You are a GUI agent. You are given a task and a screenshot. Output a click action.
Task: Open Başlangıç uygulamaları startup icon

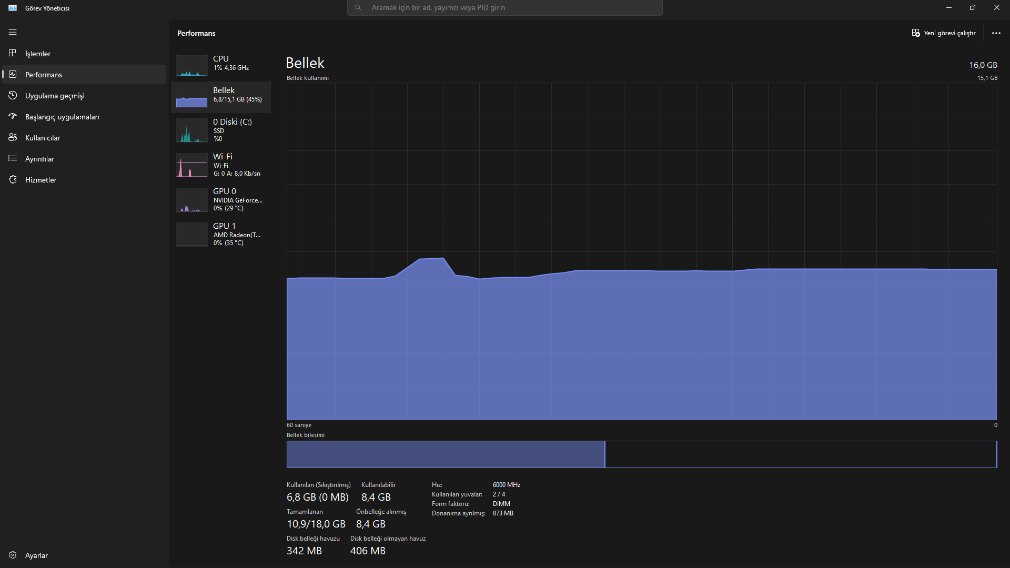pos(13,116)
